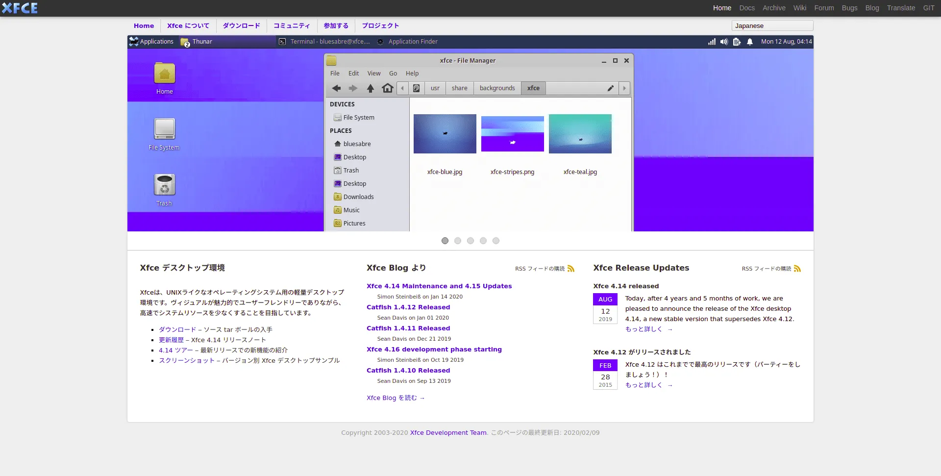Click the path bar scroll-left arrow
This screenshot has height=476, width=941.
point(402,88)
